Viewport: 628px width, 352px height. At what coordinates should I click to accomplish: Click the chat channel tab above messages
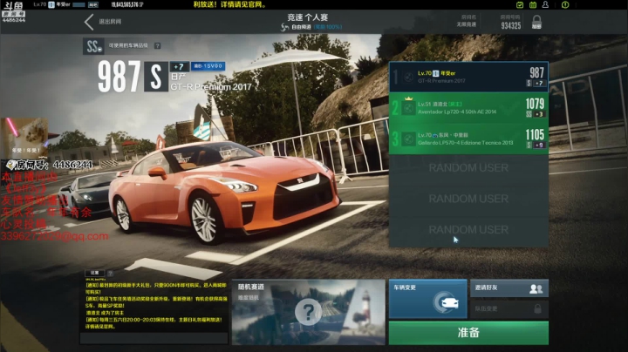(x=94, y=273)
